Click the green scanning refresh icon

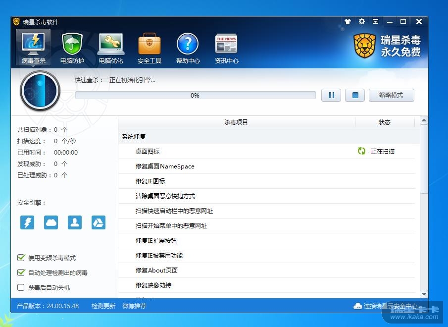point(361,151)
